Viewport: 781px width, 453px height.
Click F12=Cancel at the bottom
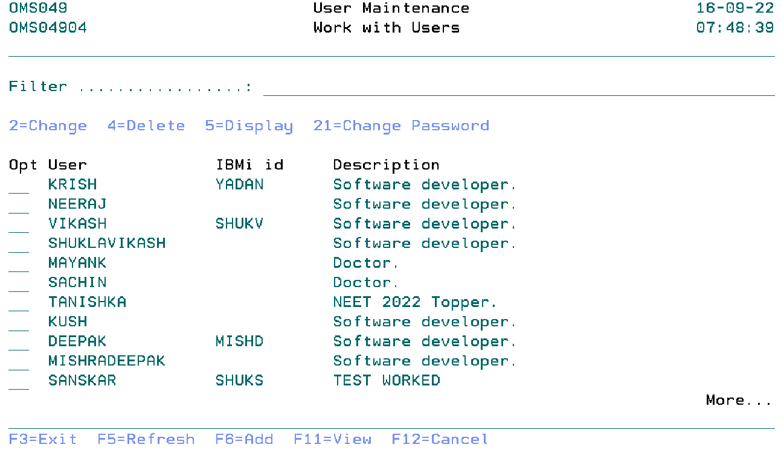tap(440, 439)
